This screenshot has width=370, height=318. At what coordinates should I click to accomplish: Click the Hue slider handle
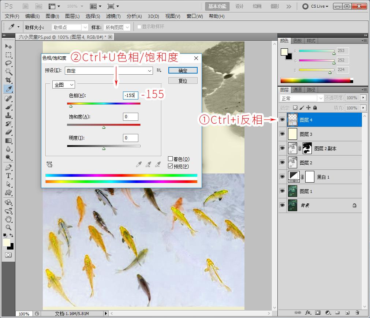[71, 106]
